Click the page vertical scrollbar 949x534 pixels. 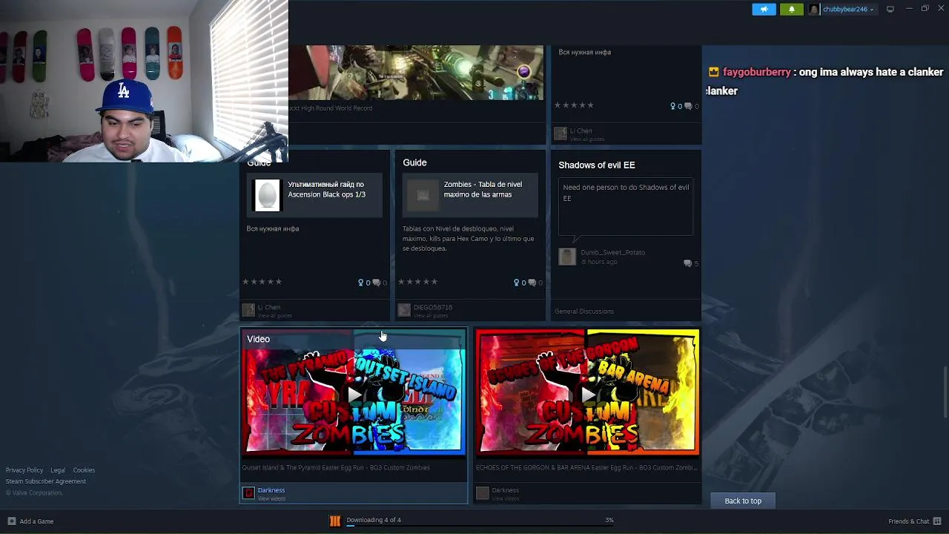pos(945,392)
